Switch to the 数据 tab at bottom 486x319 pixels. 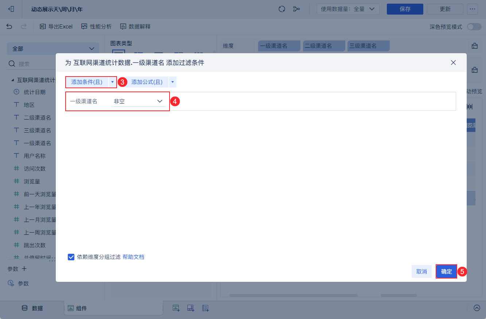(32, 308)
